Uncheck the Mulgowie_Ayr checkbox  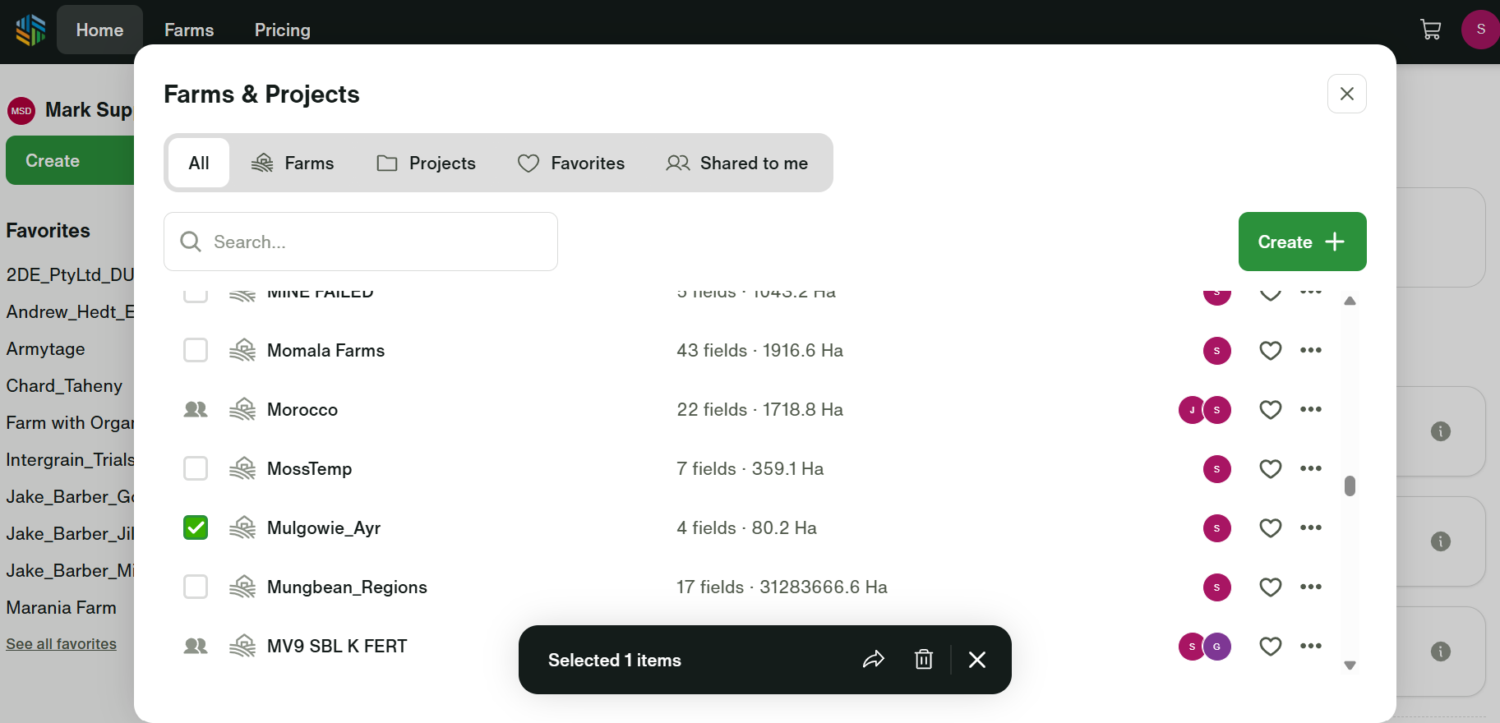tap(196, 528)
